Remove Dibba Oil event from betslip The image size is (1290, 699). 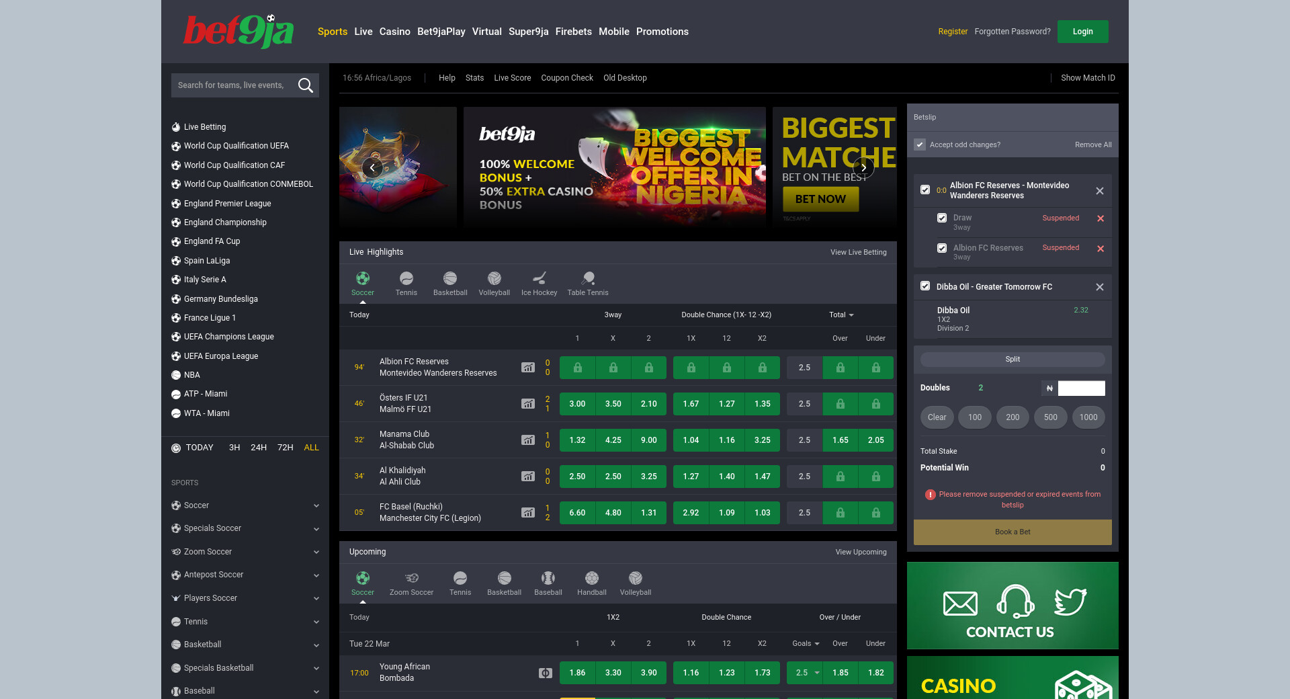pyautogui.click(x=1099, y=287)
